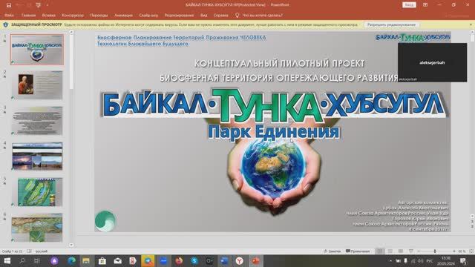Close the protected view message bar
The image size is (475, 267).
tap(471, 24)
